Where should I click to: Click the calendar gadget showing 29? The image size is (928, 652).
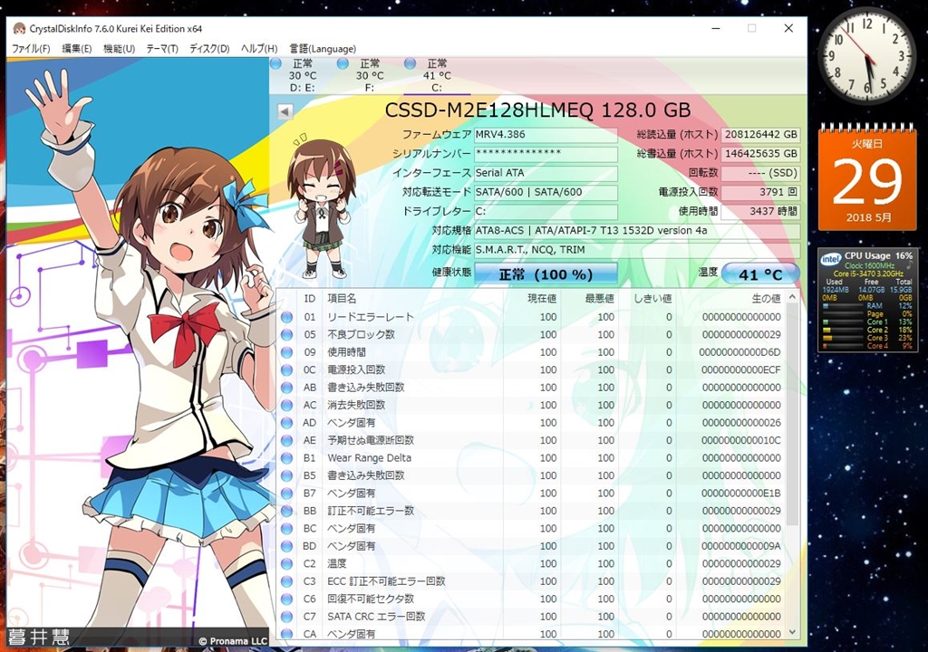pyautogui.click(x=867, y=177)
